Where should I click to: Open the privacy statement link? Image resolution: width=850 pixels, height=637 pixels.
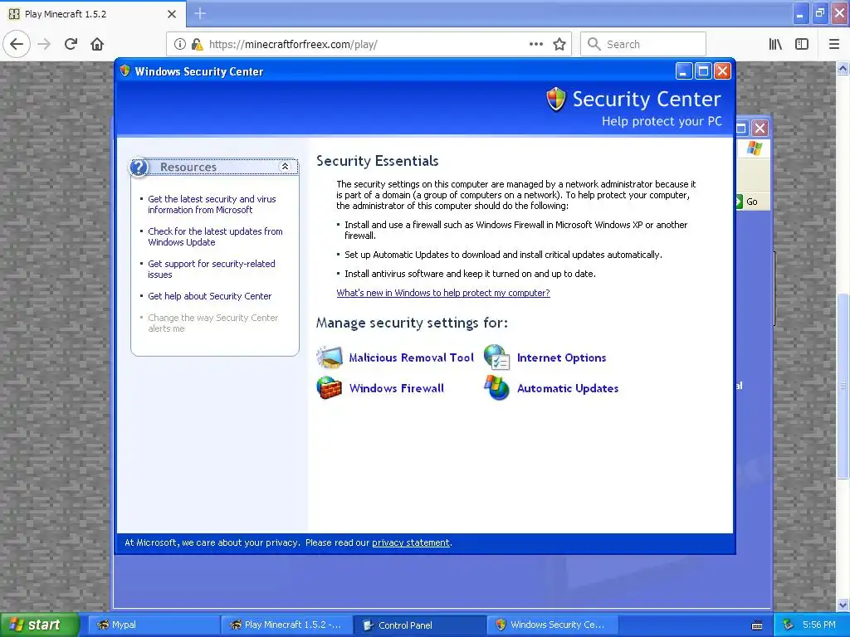click(410, 542)
